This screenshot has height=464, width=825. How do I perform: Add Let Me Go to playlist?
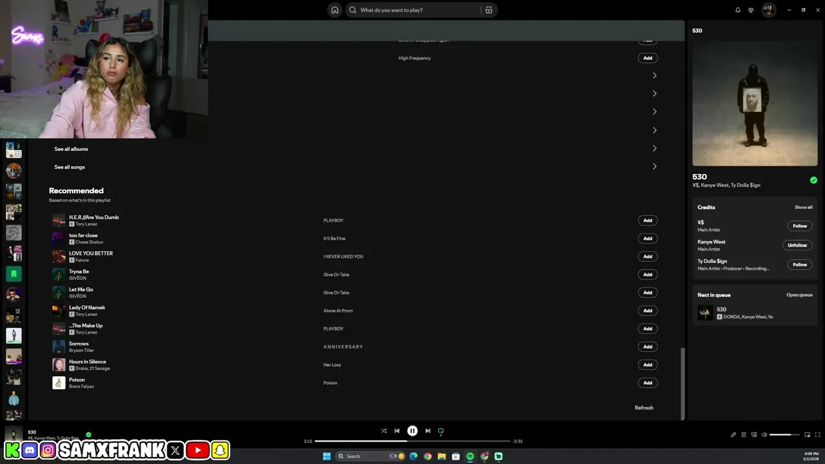648,293
